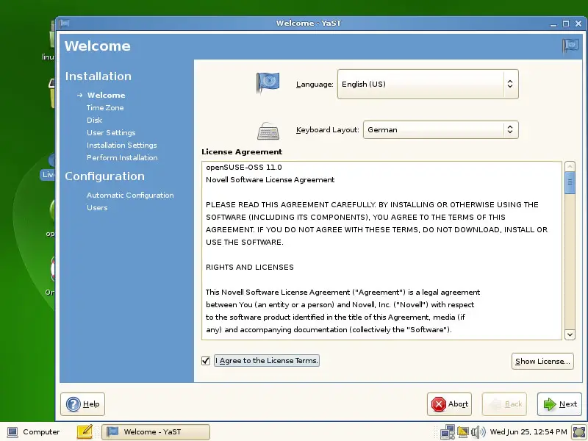Select the Users step under Configuration

tap(97, 208)
